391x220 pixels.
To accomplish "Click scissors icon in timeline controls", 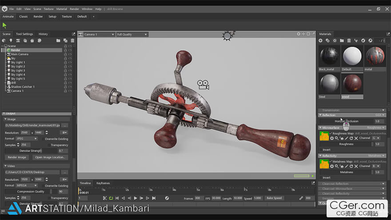I will click(105, 198).
